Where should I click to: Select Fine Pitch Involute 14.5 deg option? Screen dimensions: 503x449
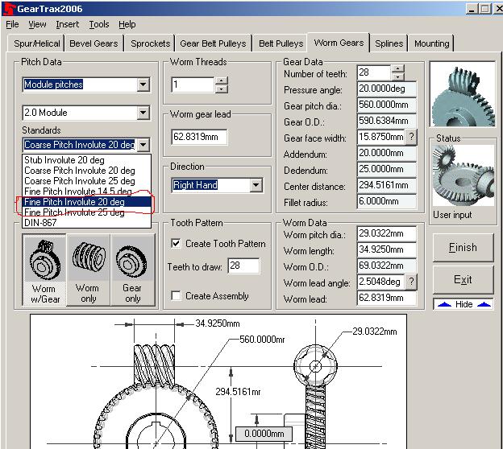pyautogui.click(x=86, y=192)
